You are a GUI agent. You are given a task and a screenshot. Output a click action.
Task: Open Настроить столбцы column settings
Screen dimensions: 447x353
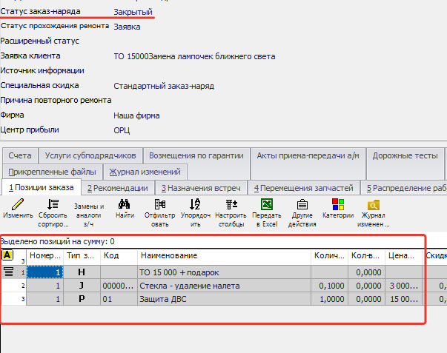pos(231,204)
